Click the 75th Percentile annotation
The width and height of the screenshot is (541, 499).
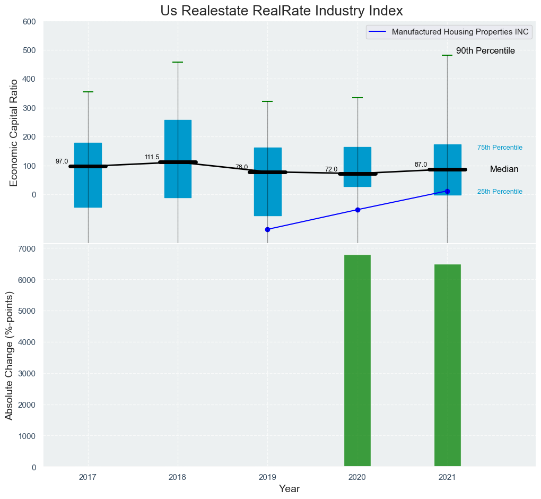pyautogui.click(x=500, y=148)
